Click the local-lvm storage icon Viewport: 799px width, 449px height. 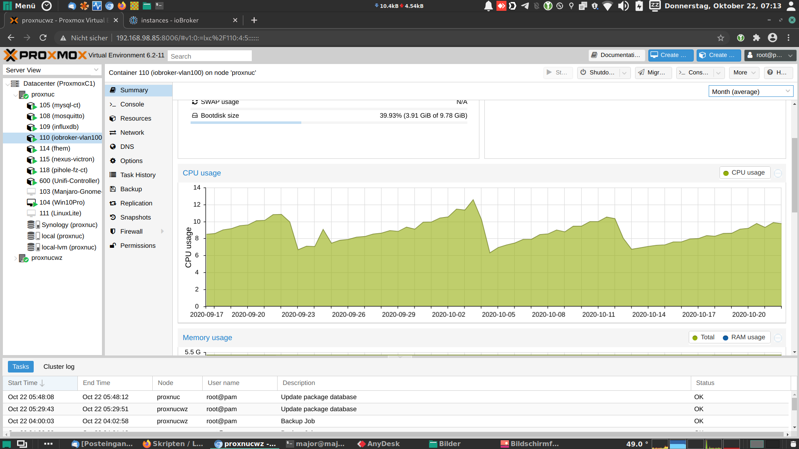point(33,247)
